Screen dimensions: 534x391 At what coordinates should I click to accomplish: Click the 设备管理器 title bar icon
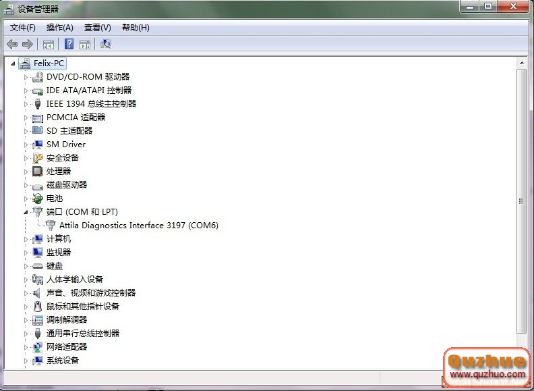tap(9, 9)
